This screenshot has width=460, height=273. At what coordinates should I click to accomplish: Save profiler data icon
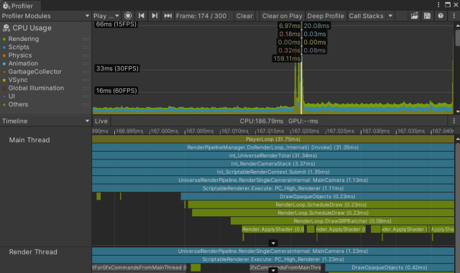427,16
